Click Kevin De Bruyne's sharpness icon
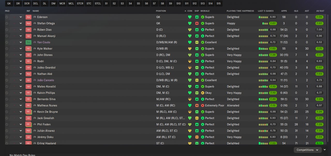This screenshot has height=156, width=331. (x=197, y=112)
